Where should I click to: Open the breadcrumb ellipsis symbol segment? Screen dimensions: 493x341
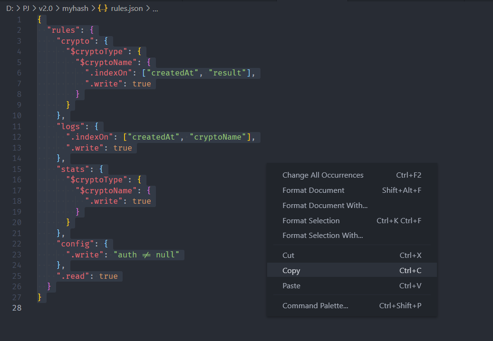155,9
